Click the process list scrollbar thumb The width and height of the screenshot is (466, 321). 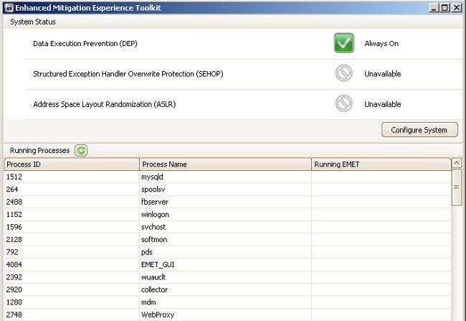tap(457, 187)
